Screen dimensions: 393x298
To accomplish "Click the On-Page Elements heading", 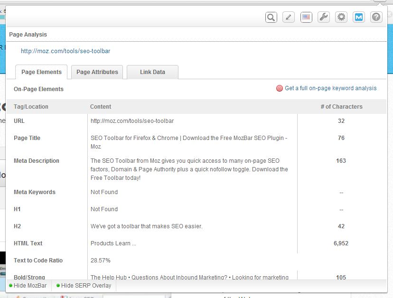I will point(38,89).
